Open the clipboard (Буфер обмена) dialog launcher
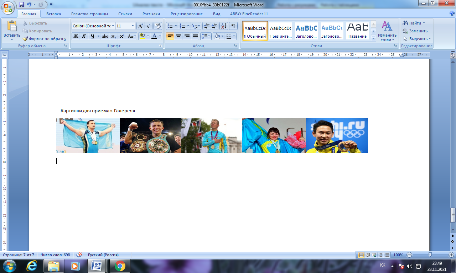The image size is (456, 273). [66, 46]
